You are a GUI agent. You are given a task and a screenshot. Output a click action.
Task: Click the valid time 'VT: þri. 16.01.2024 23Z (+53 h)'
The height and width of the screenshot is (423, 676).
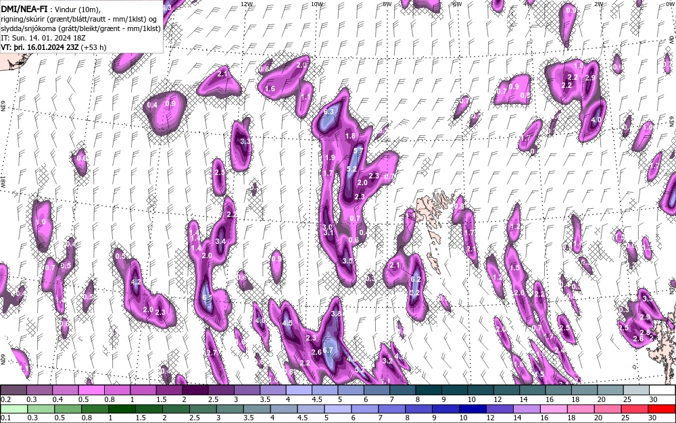coord(54,47)
